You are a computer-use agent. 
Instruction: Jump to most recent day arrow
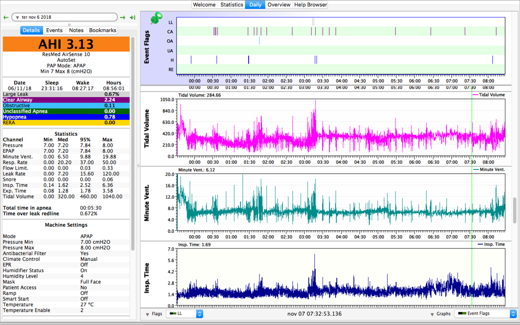132,17
